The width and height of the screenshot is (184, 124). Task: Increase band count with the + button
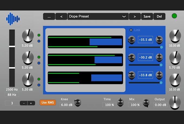coord(31,103)
